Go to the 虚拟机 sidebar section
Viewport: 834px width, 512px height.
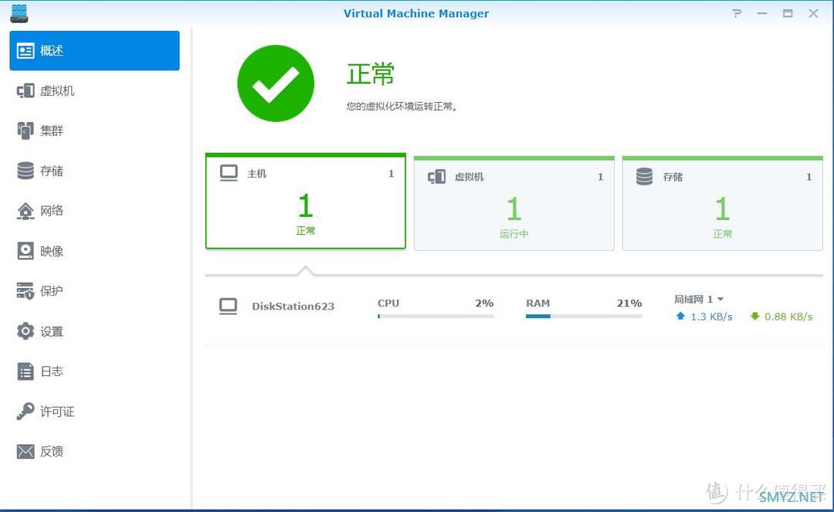(x=94, y=91)
